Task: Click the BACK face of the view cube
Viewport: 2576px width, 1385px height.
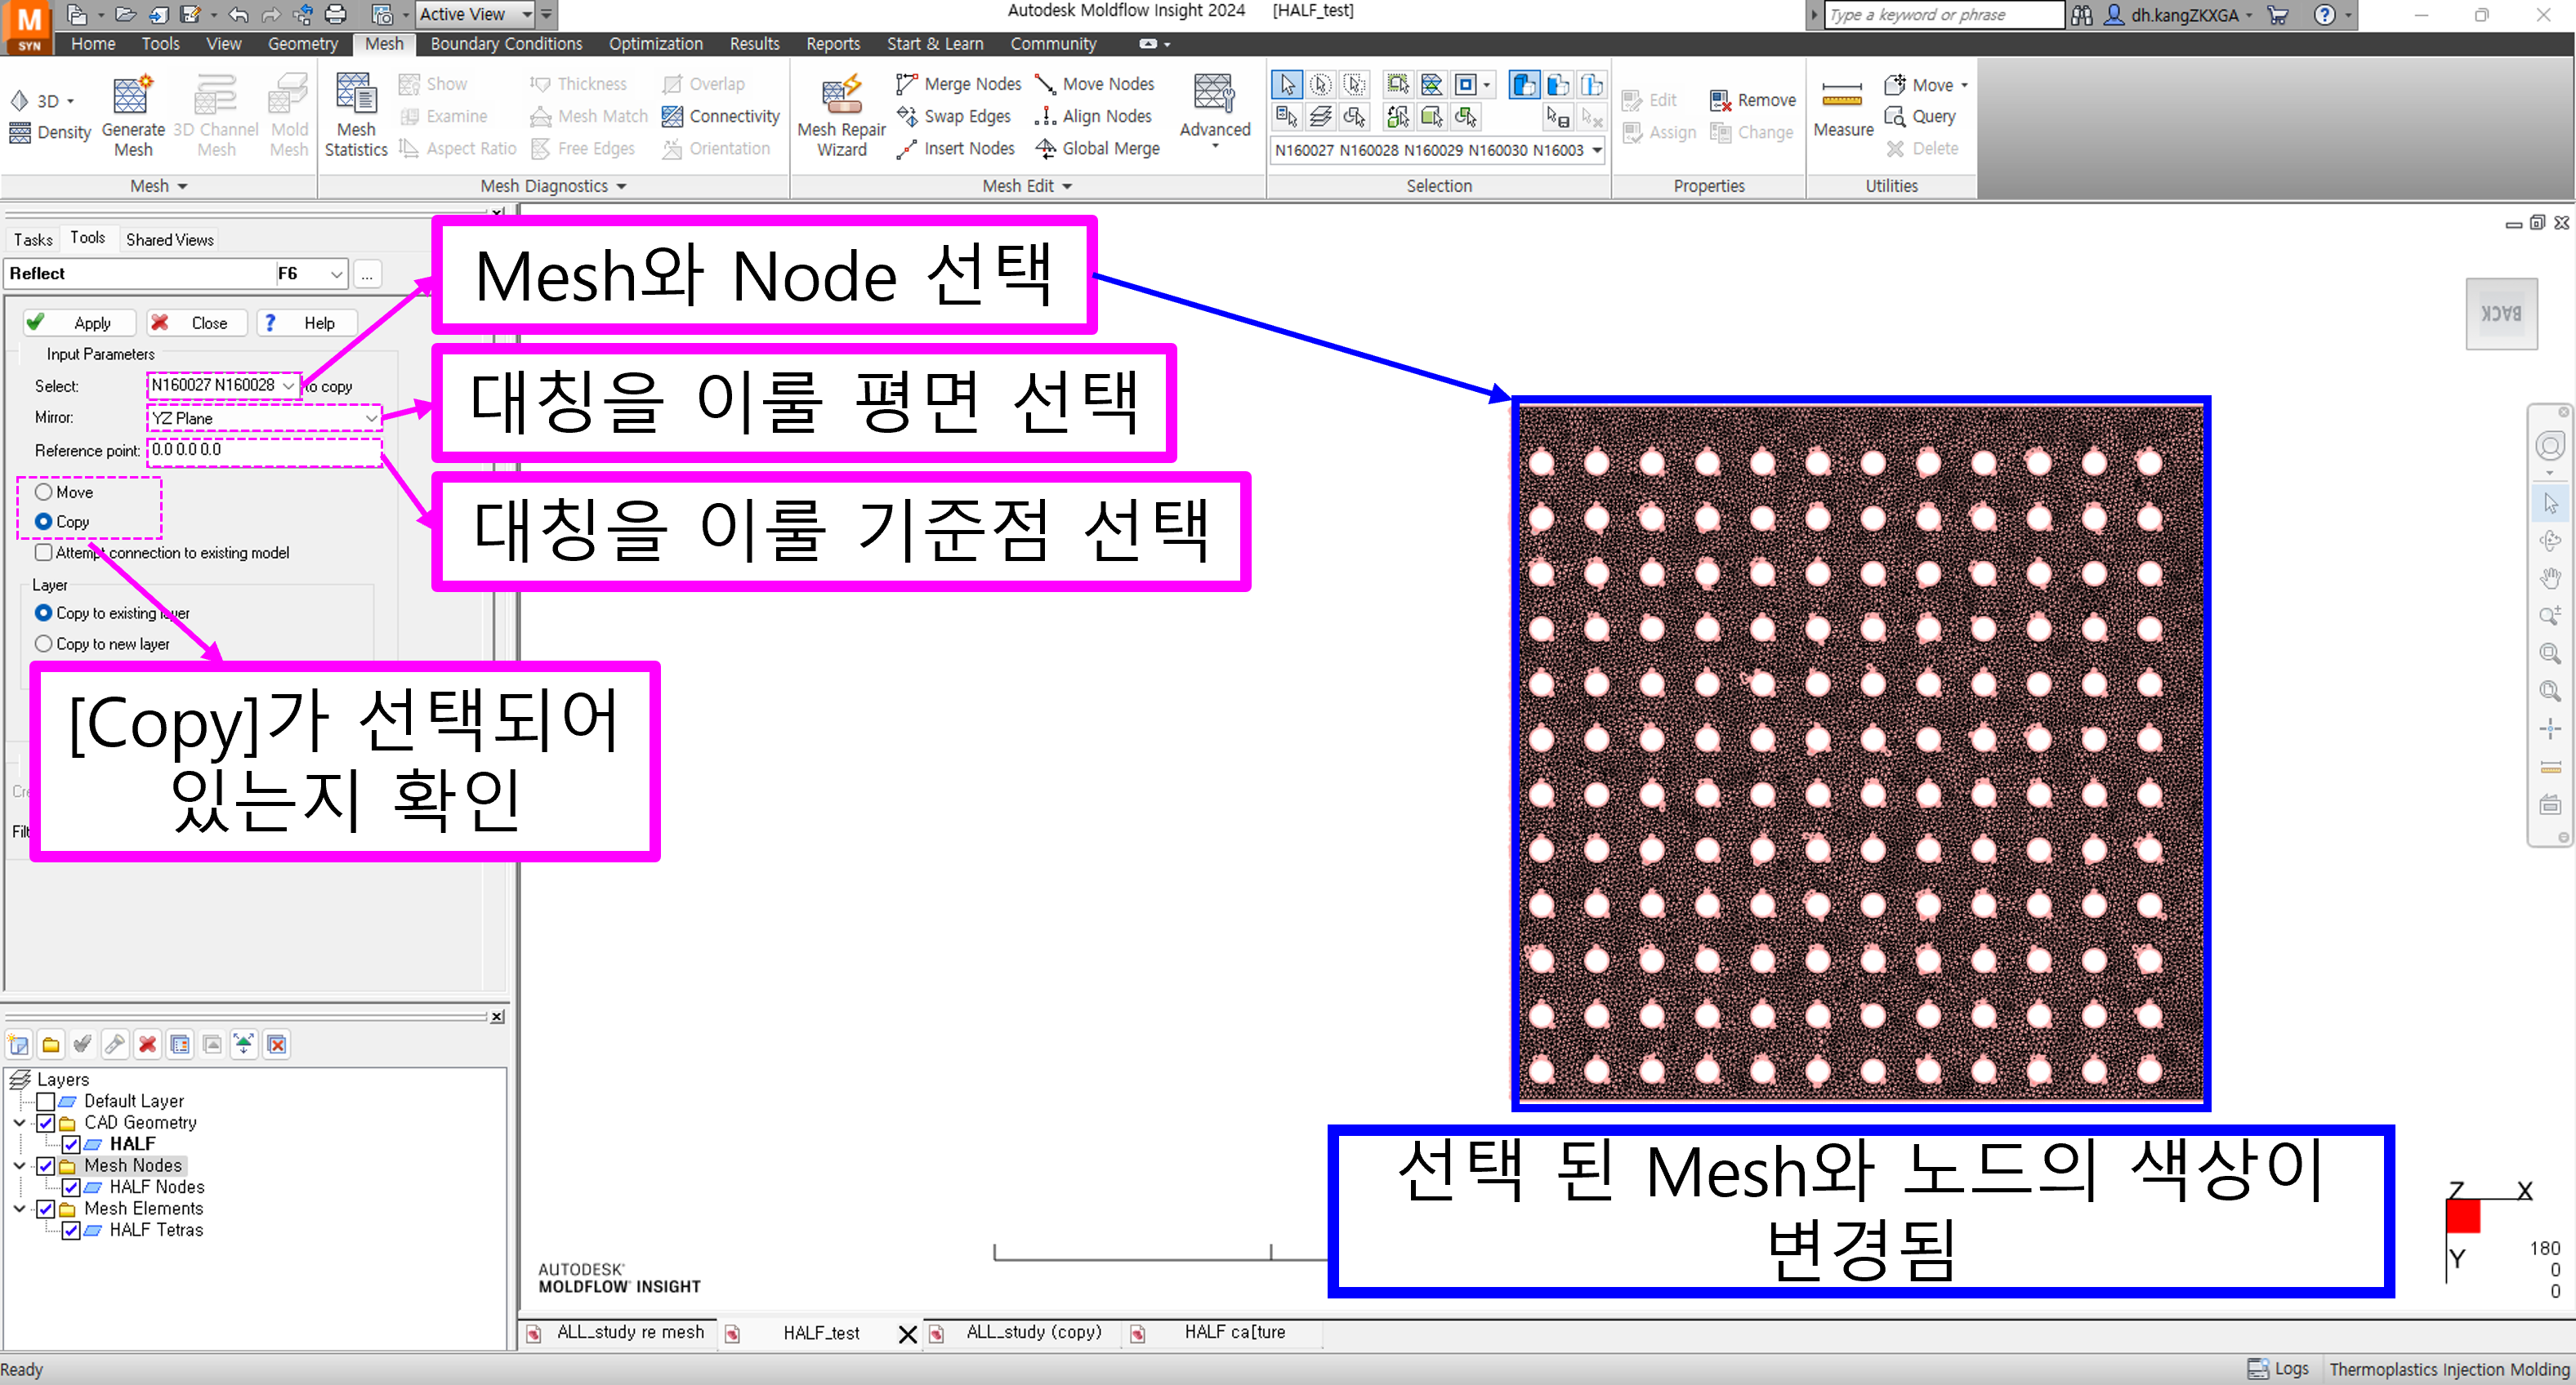Action: point(2501,314)
